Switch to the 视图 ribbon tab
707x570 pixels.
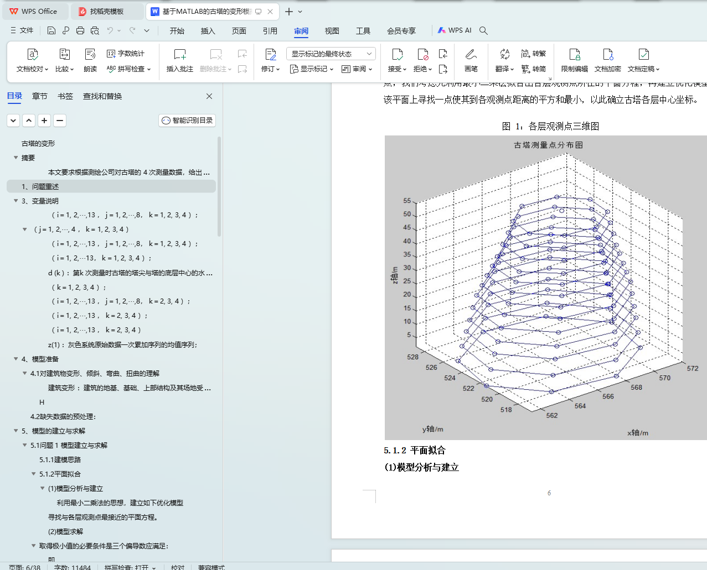[x=332, y=31]
